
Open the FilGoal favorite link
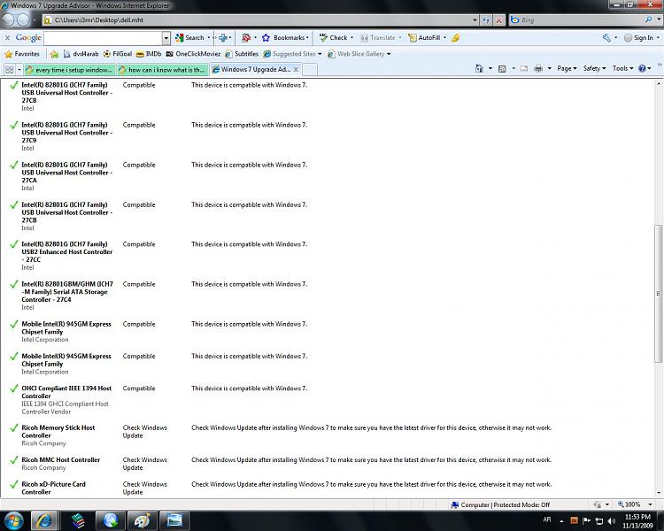(x=118, y=54)
